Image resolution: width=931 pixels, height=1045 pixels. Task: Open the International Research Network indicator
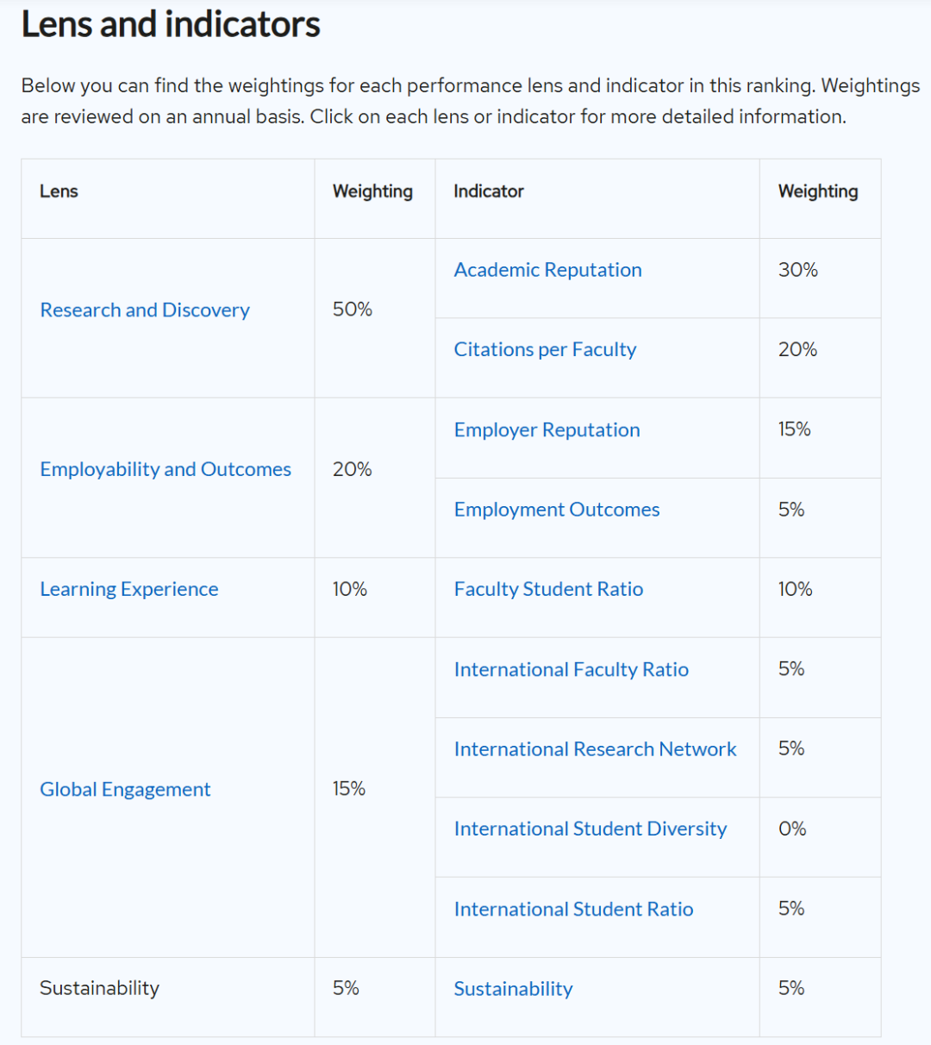click(x=595, y=750)
